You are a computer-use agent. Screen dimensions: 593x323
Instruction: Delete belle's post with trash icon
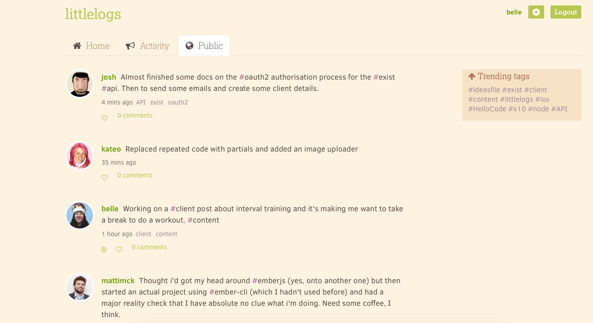tap(104, 250)
